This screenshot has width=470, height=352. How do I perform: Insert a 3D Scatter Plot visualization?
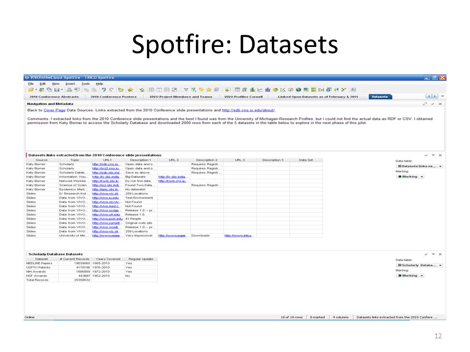coord(290,90)
